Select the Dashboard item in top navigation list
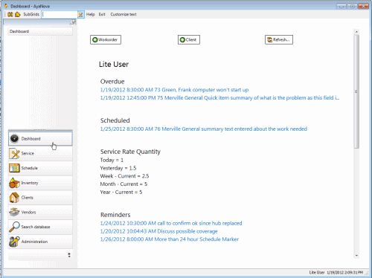 pos(40,31)
